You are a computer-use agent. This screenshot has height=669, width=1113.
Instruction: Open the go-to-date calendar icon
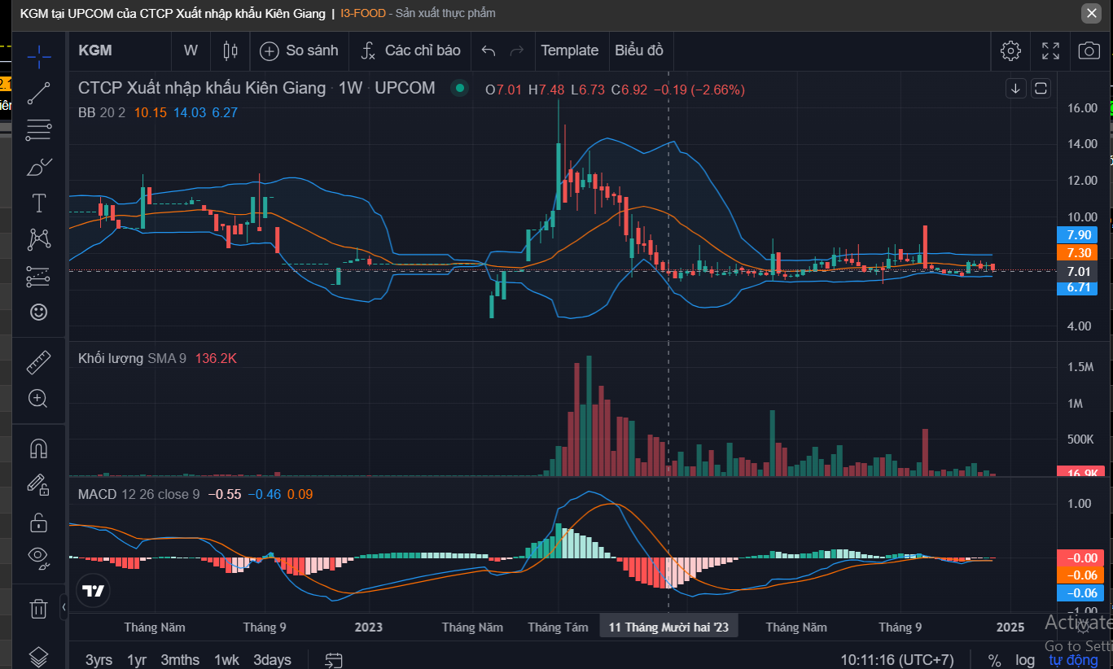(x=333, y=660)
